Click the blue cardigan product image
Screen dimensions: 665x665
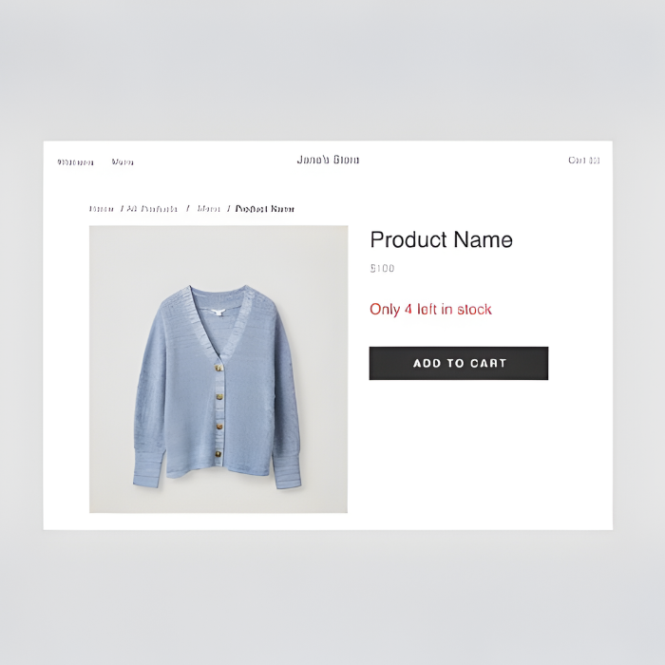(218, 369)
